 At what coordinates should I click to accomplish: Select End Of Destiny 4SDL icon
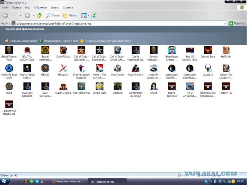(189, 50)
